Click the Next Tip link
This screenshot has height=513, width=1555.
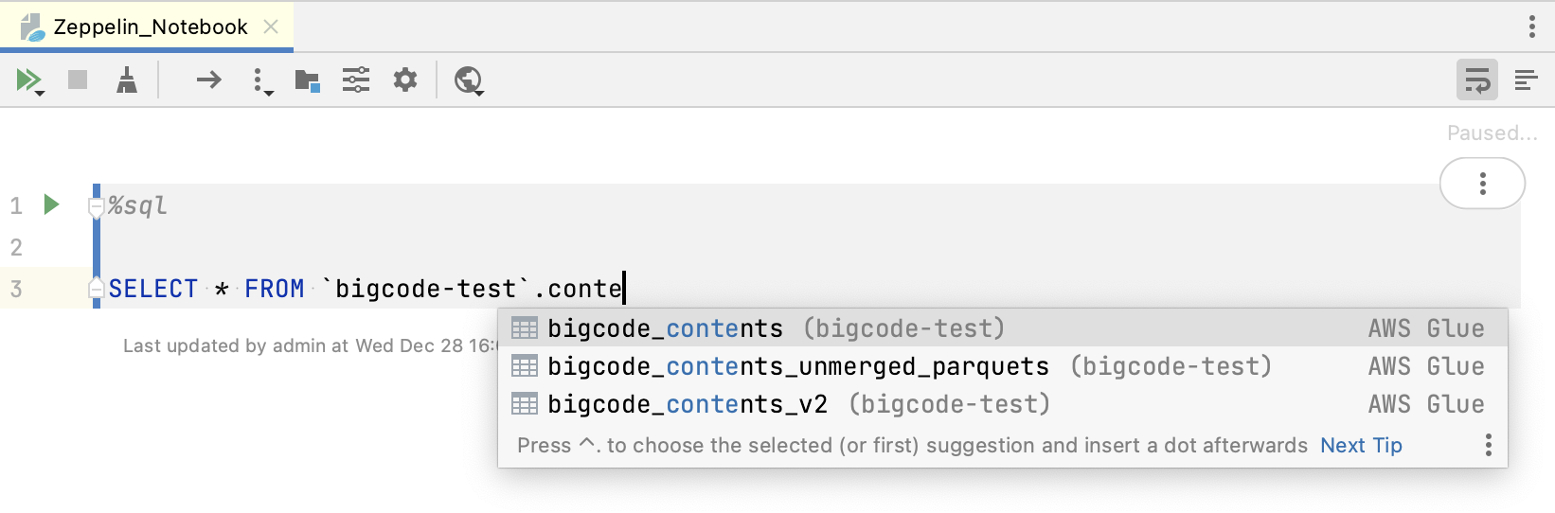pos(1361,445)
